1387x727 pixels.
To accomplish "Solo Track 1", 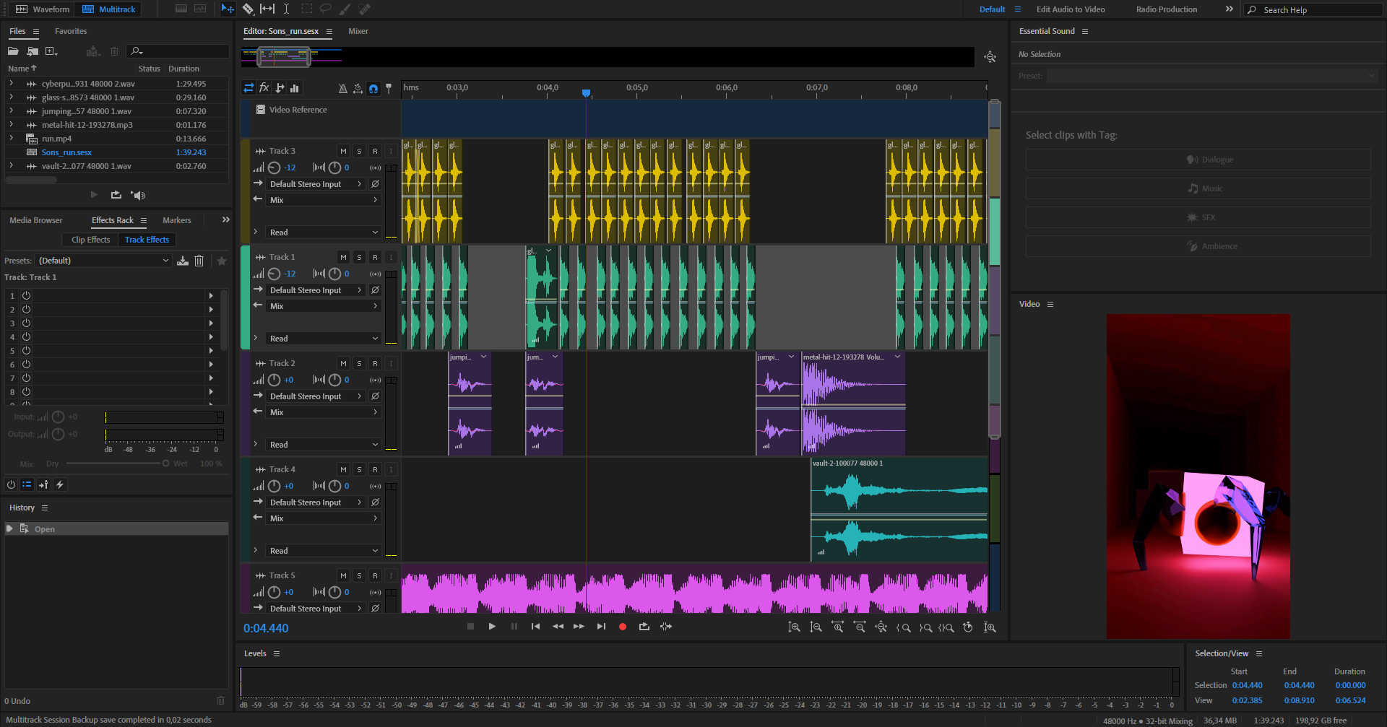I will pyautogui.click(x=359, y=257).
